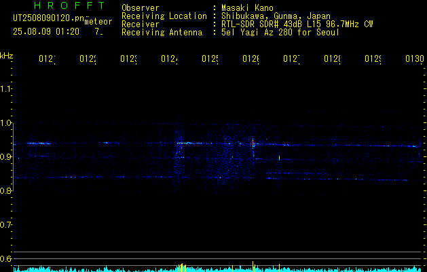This screenshot has width=427, height=272.
Task: Click the 0.8 frequency axis label
Action: click(5, 190)
